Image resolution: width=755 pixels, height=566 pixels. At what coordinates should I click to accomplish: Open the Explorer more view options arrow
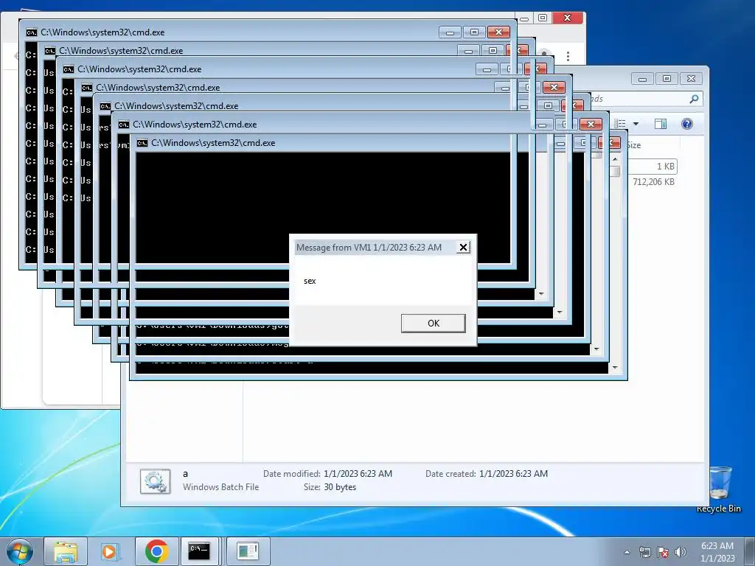[636, 124]
